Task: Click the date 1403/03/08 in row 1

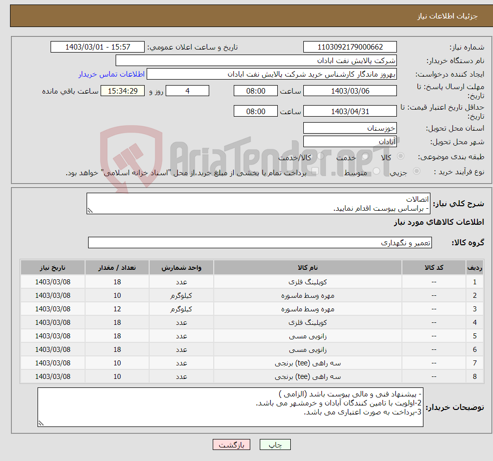Action: (53, 282)
